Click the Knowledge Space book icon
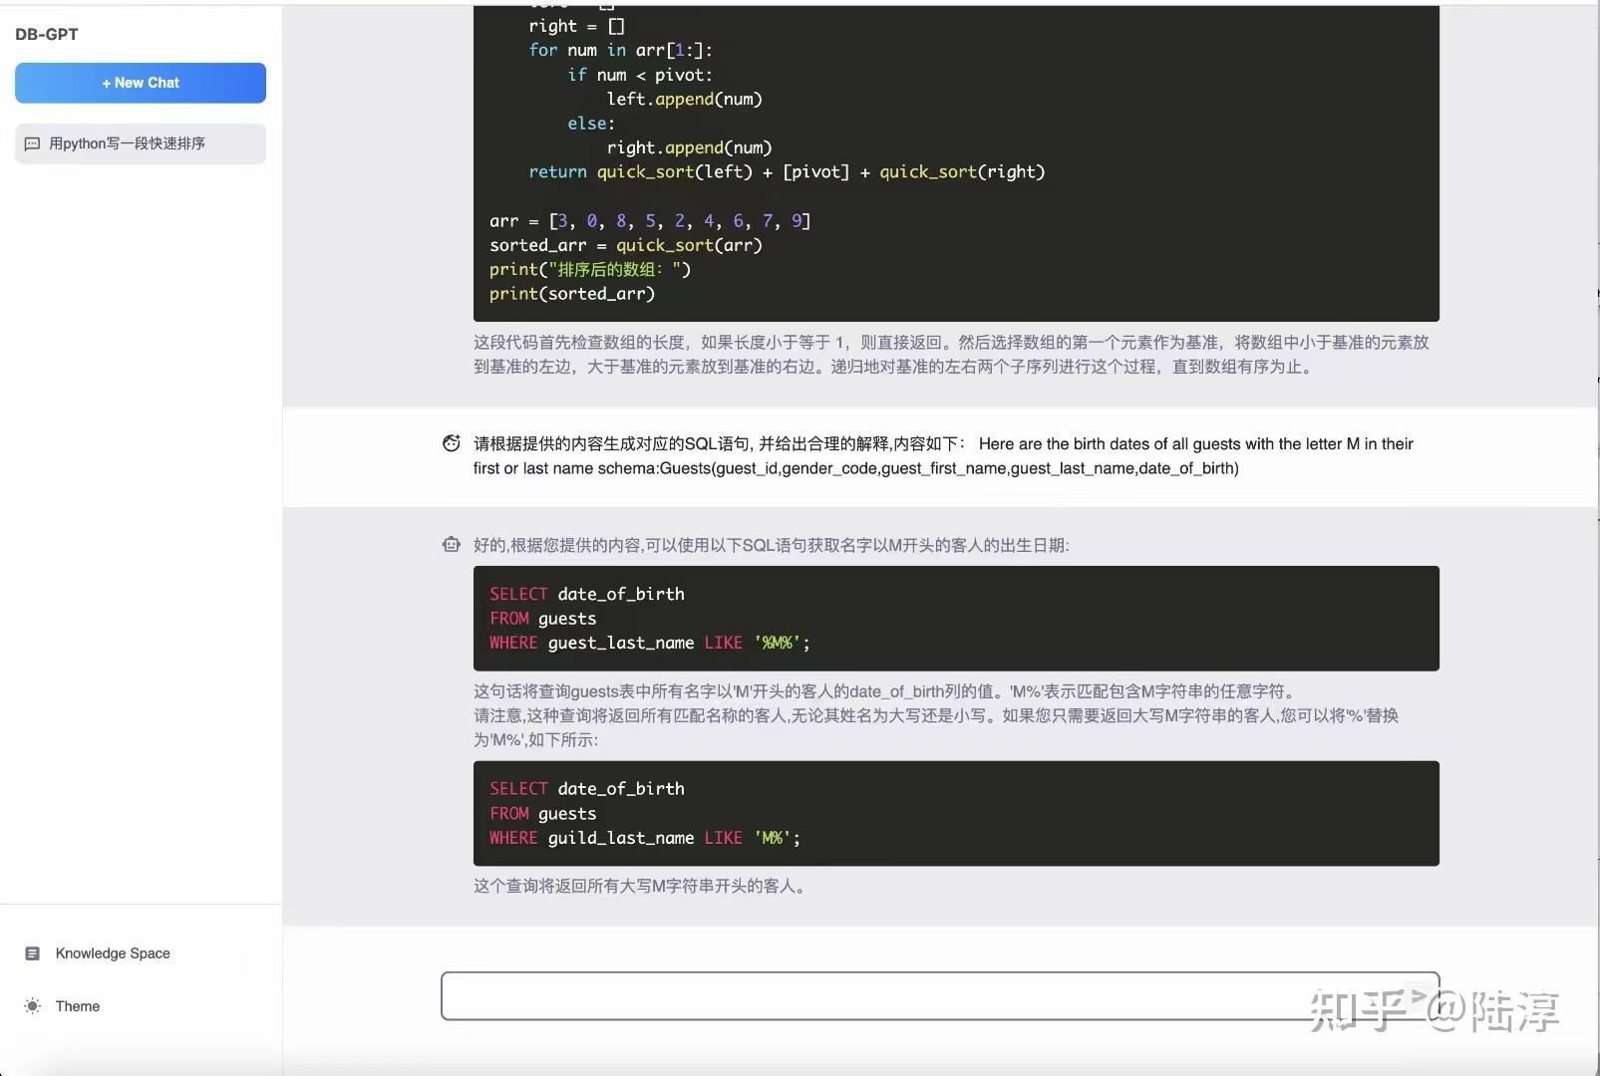Screen dimensions: 1600x1076 (x=33, y=953)
